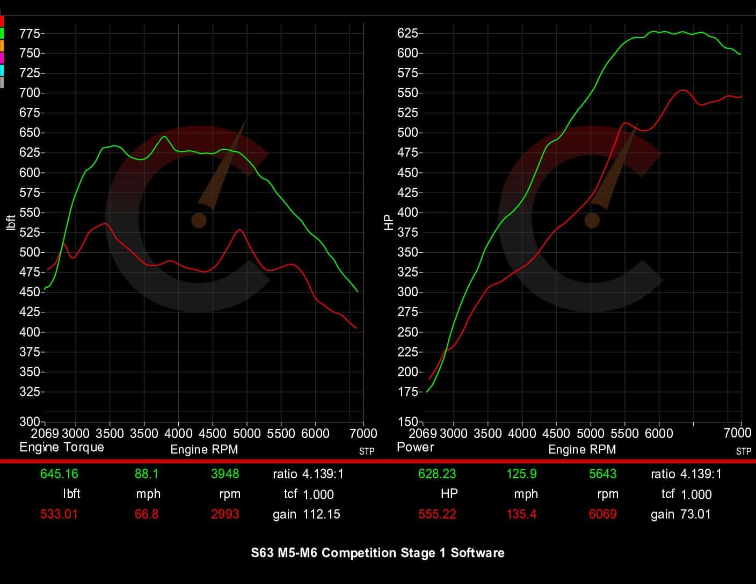Viewport: 756px width, 584px height.
Task: Click the STP label under the power graph
Action: pos(745,452)
